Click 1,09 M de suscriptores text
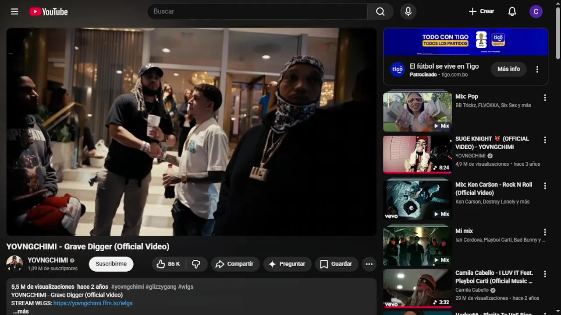 click(x=53, y=269)
